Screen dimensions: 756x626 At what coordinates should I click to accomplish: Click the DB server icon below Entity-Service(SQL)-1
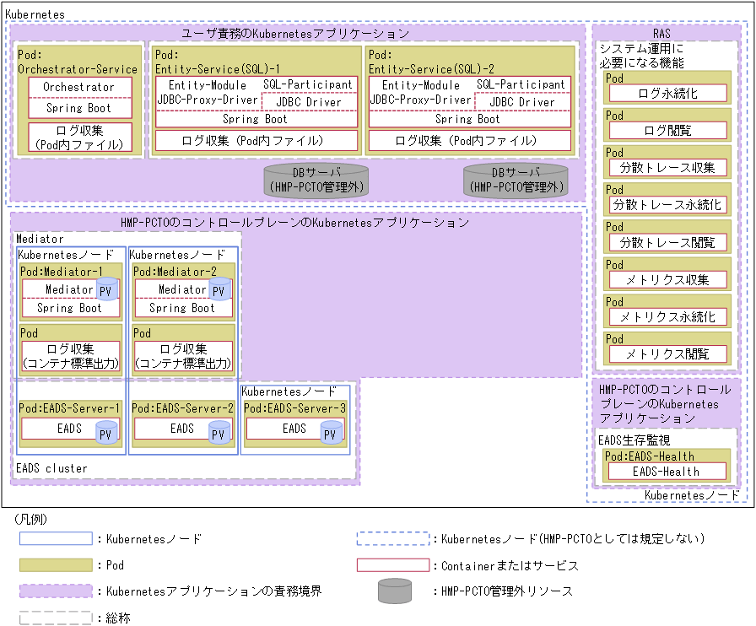point(315,179)
